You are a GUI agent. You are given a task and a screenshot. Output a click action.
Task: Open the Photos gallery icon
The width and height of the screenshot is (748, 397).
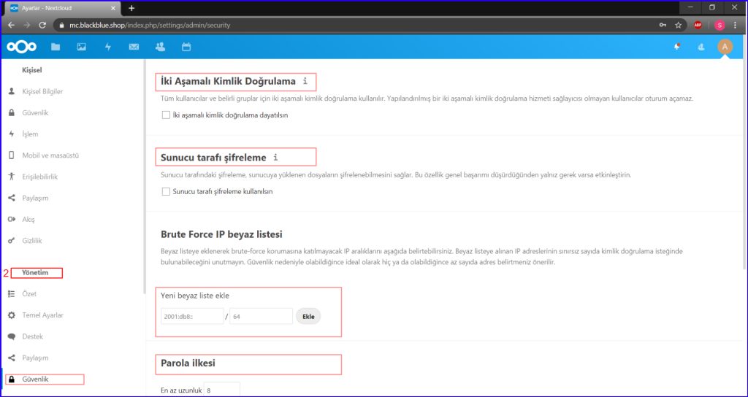pyautogui.click(x=82, y=47)
